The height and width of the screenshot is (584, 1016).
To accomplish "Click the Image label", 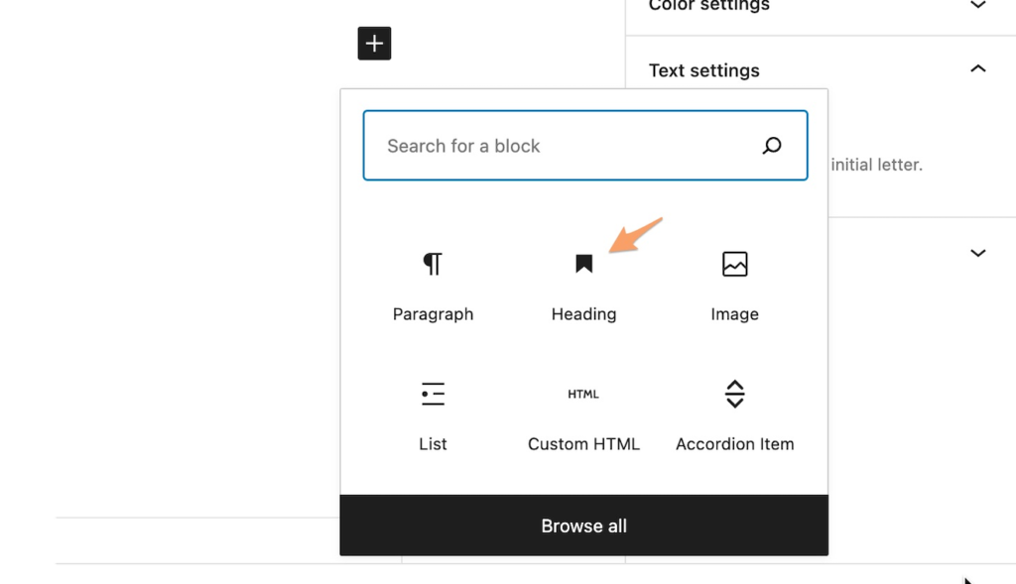I will [x=735, y=314].
